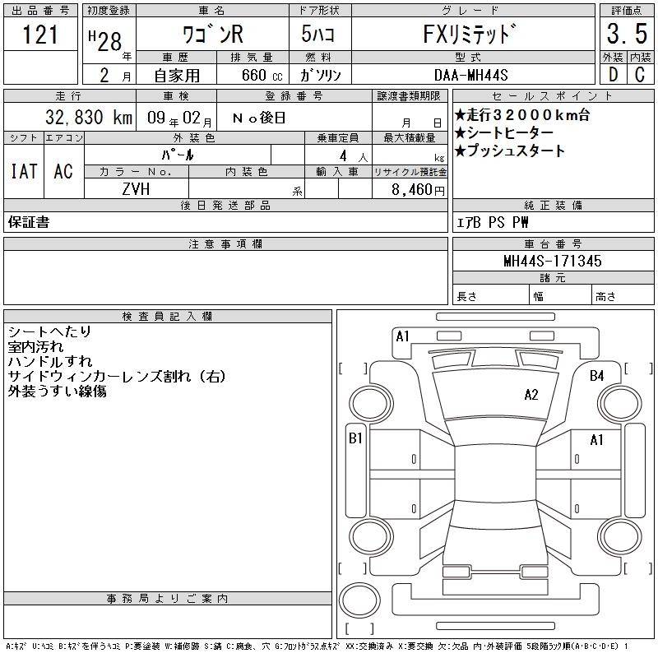This screenshot has height=658, width=658.
Task: Click the inspection date 09年02月
Action: (179, 118)
